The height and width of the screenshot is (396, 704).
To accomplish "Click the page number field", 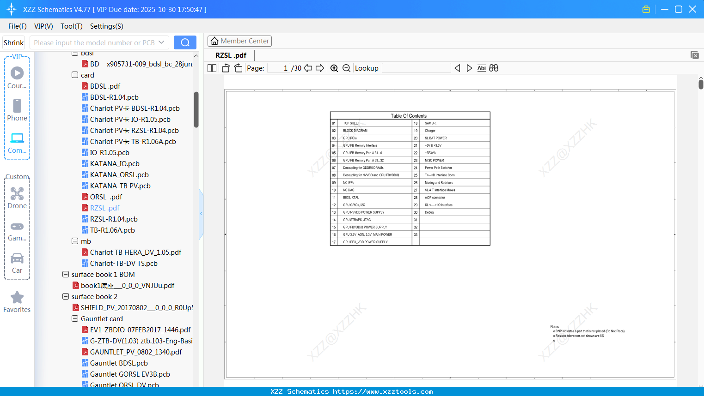I will [x=279, y=68].
